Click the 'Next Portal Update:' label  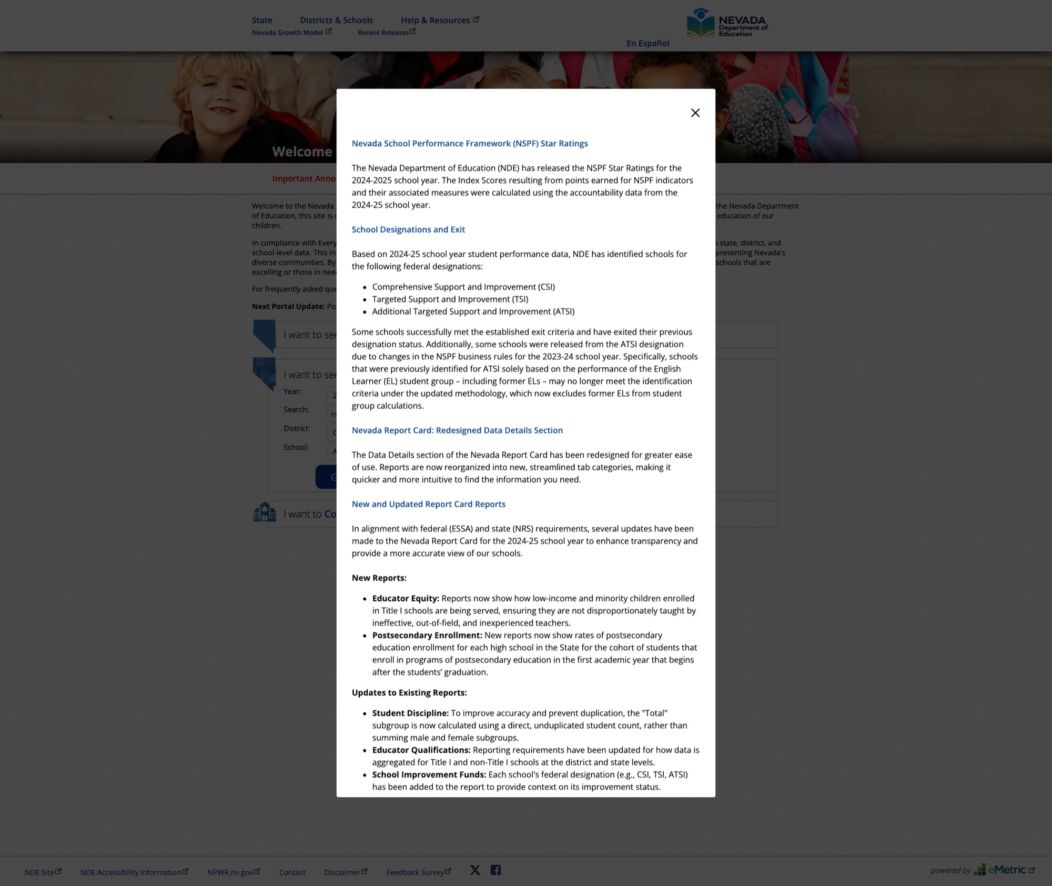pyautogui.click(x=288, y=307)
